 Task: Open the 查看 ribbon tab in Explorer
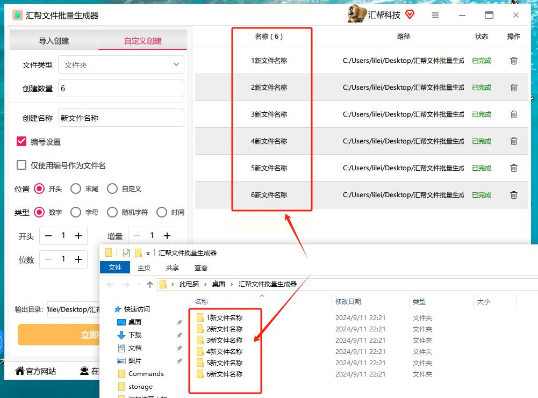click(200, 267)
